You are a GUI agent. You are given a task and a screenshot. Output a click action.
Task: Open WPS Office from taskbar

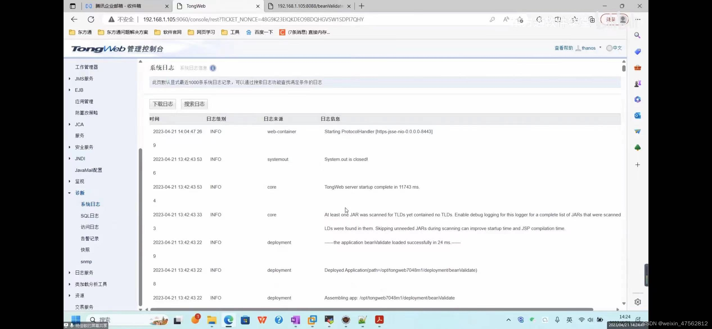[262, 320]
